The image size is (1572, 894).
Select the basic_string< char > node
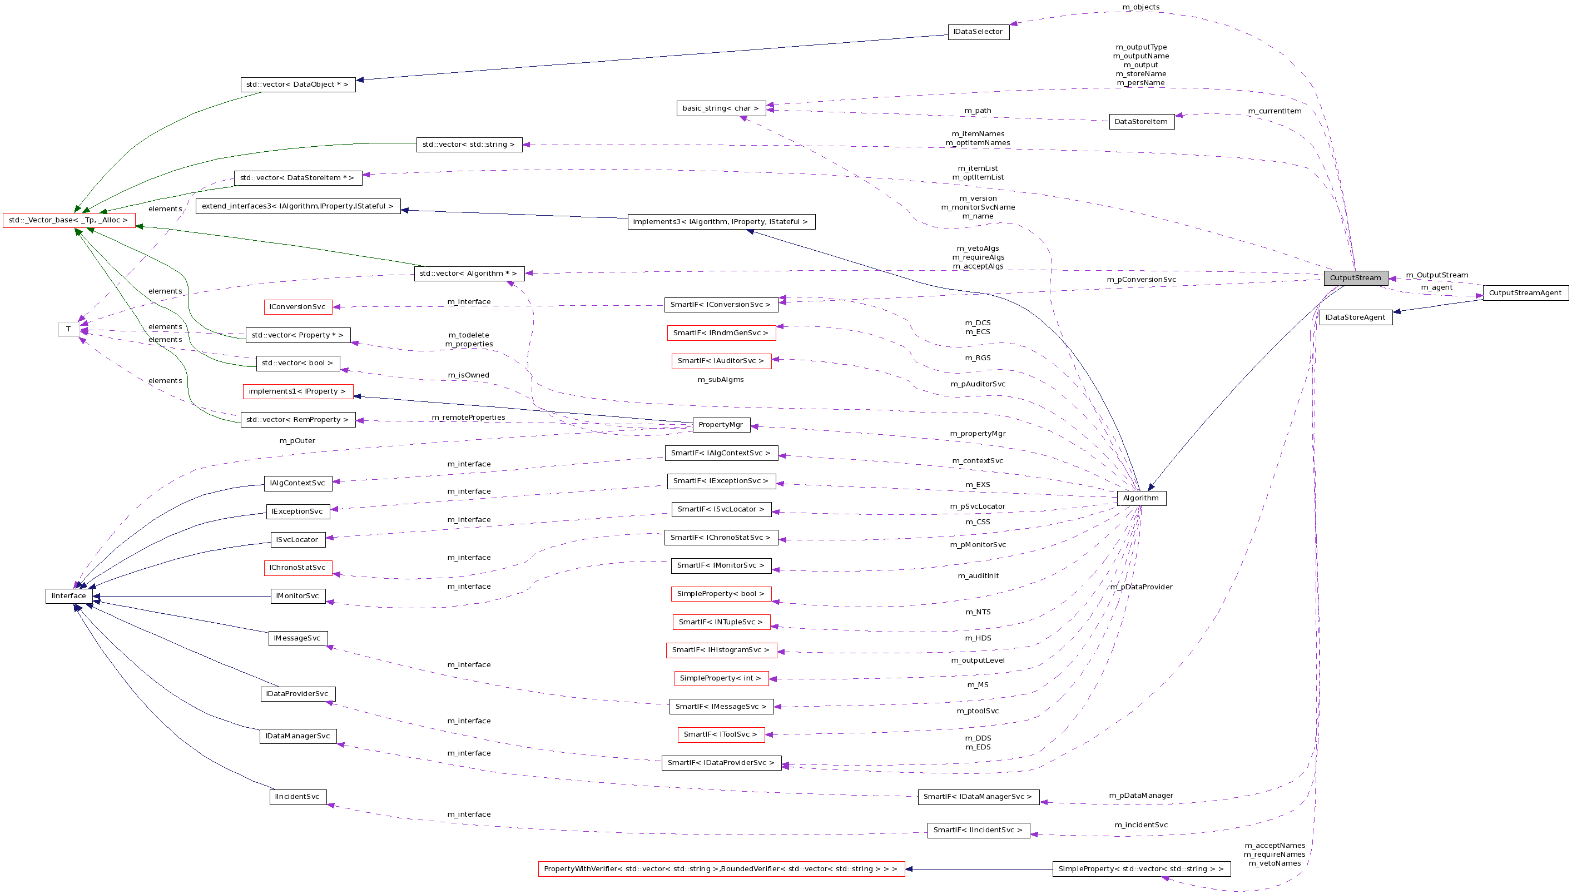tap(722, 108)
